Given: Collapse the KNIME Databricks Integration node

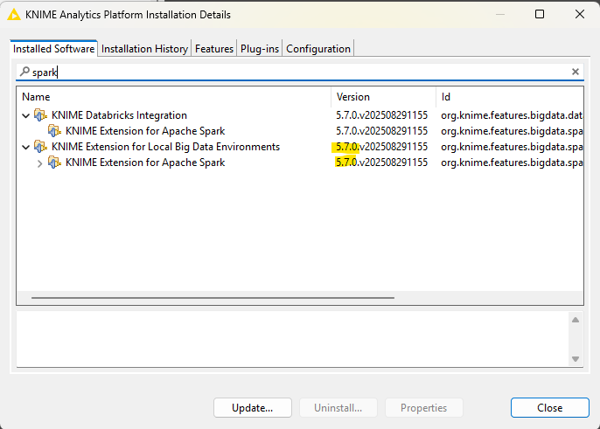Looking at the screenshot, I should 25,115.
